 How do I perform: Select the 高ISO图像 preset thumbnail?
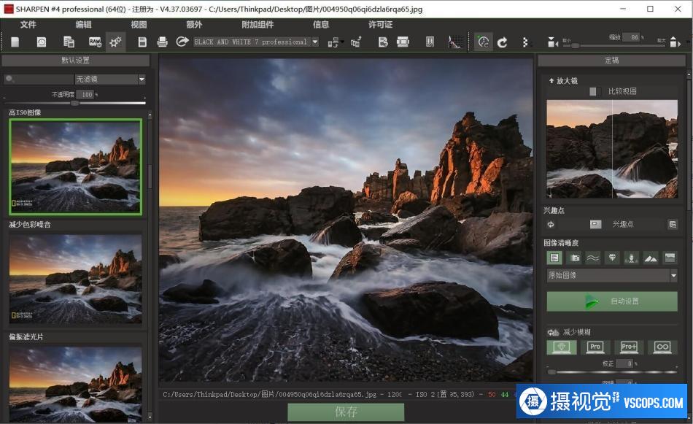tap(76, 166)
